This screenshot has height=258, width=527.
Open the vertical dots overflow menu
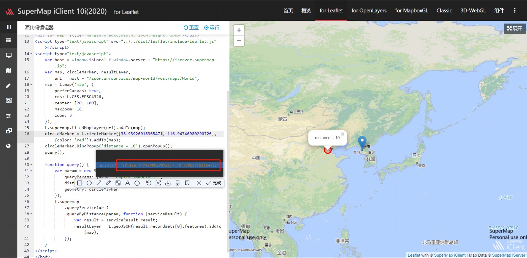515,11
